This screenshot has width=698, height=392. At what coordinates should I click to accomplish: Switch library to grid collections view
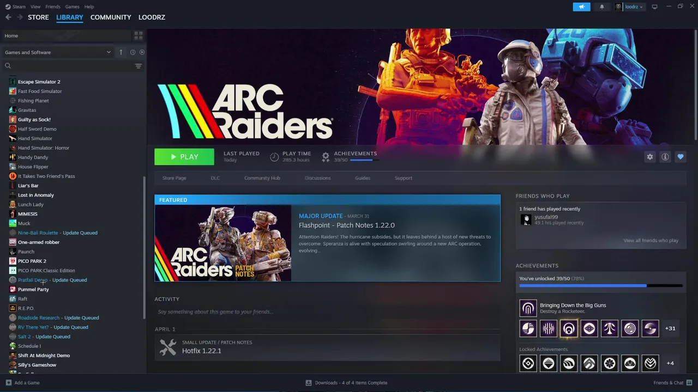coord(139,35)
